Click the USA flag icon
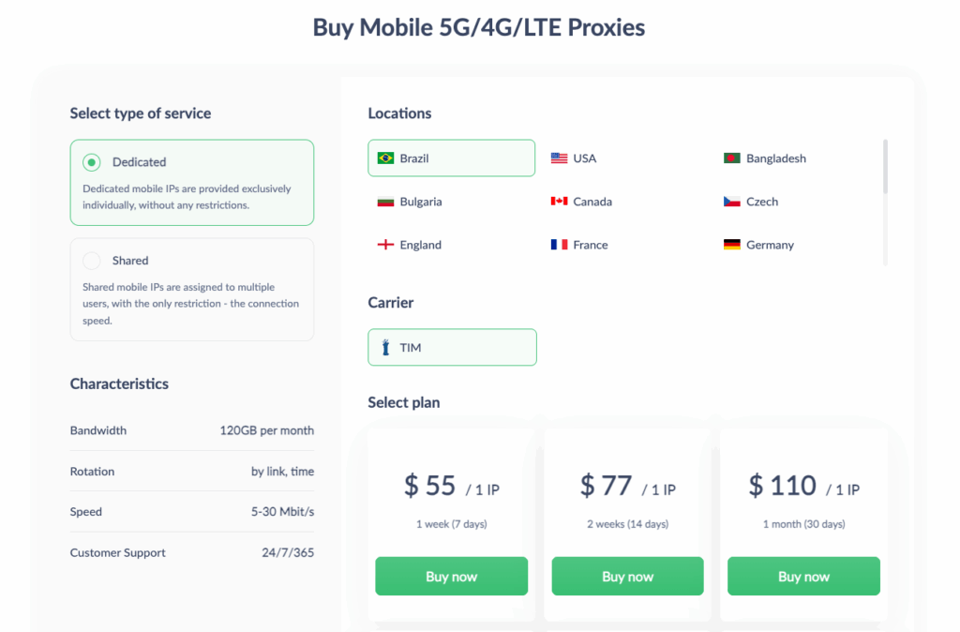 [x=559, y=158]
